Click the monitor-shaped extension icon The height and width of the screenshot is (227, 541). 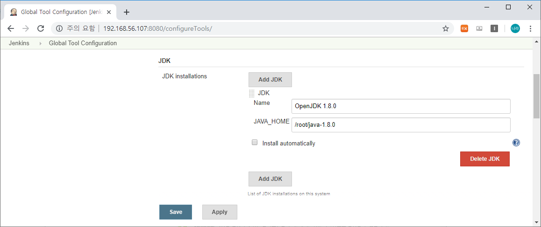pos(479,28)
